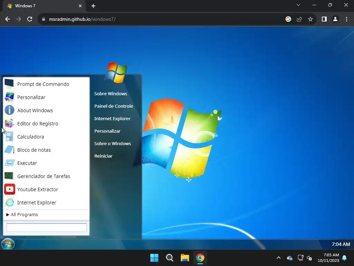
Task: Click the msradmin.github.io address bar URL
Action: (x=82, y=19)
